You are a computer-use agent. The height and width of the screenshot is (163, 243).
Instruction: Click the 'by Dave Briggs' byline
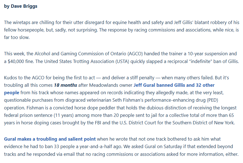[20, 6]
